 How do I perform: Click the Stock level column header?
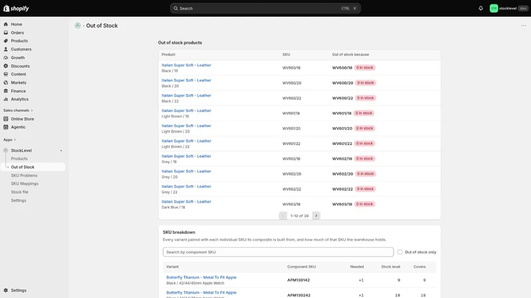click(x=390, y=267)
